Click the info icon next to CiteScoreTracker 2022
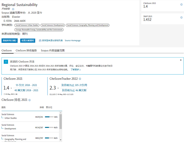 click(x=80, y=79)
